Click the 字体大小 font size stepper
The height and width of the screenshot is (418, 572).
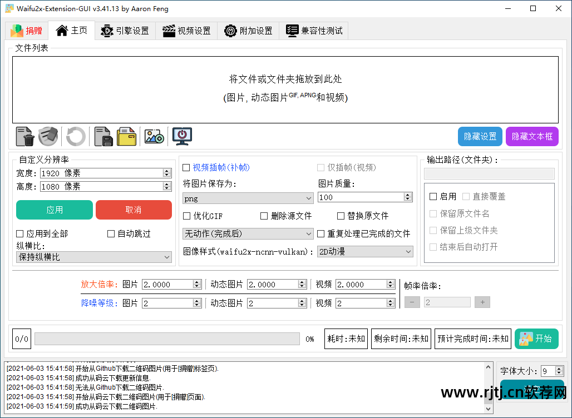click(559, 371)
